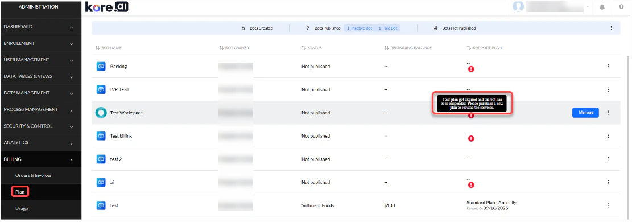Open the help question mark icon
This screenshot has width=632, height=222.
click(621, 7)
